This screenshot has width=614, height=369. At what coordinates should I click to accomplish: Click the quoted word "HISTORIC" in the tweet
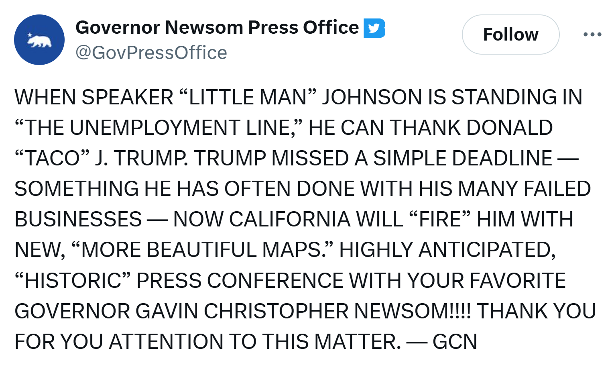[x=73, y=281]
